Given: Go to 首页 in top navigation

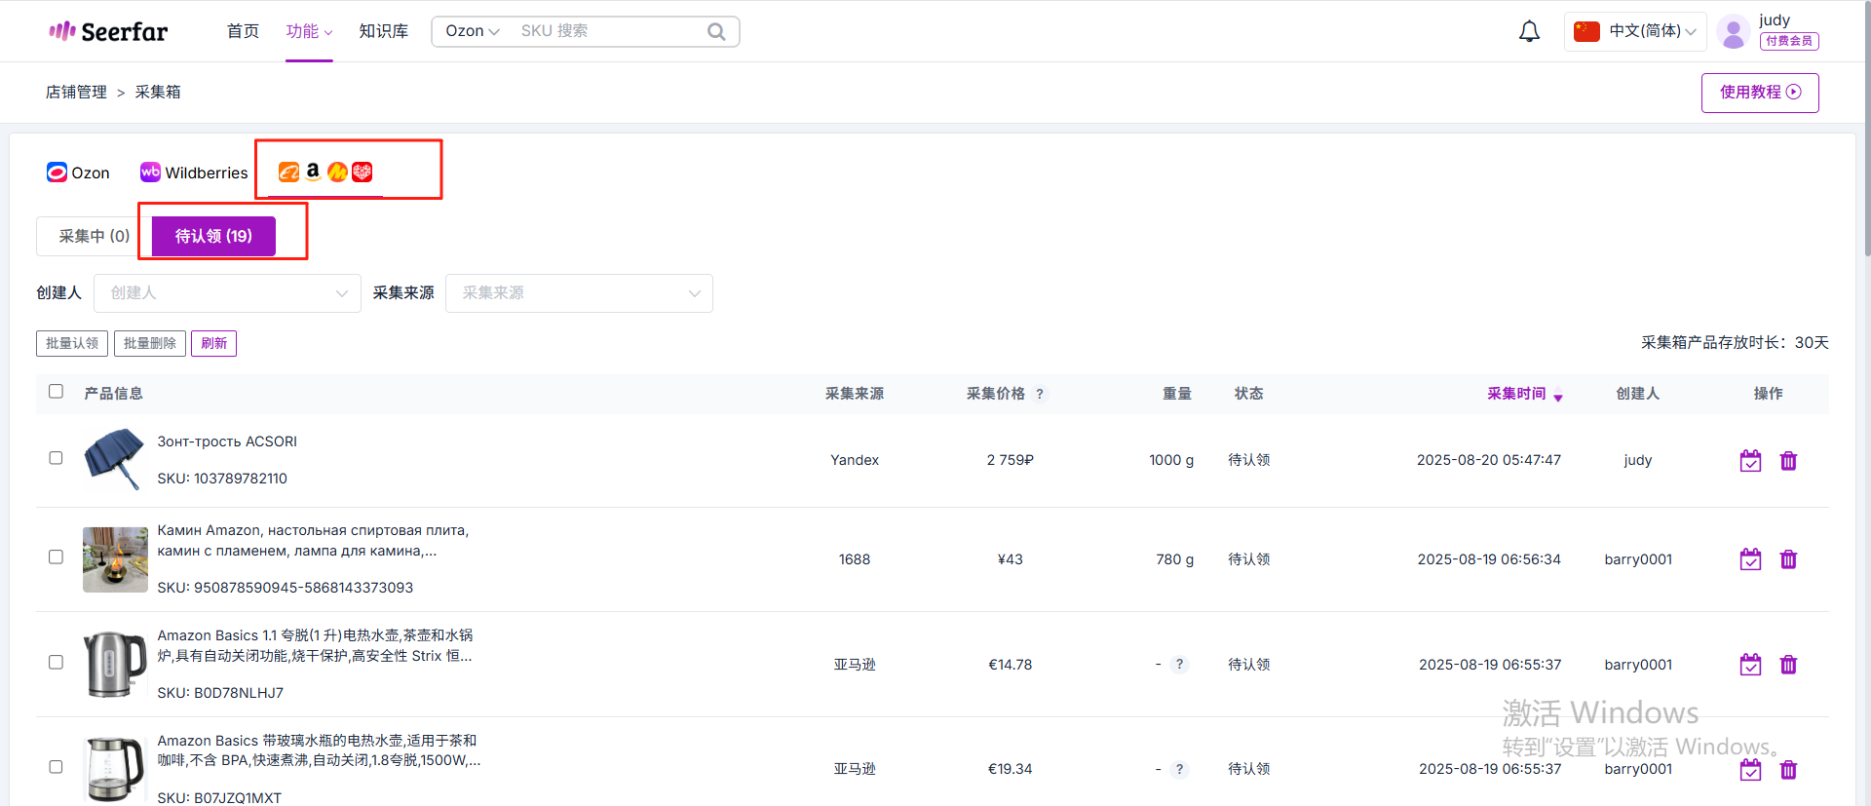Looking at the screenshot, I should click(x=243, y=31).
